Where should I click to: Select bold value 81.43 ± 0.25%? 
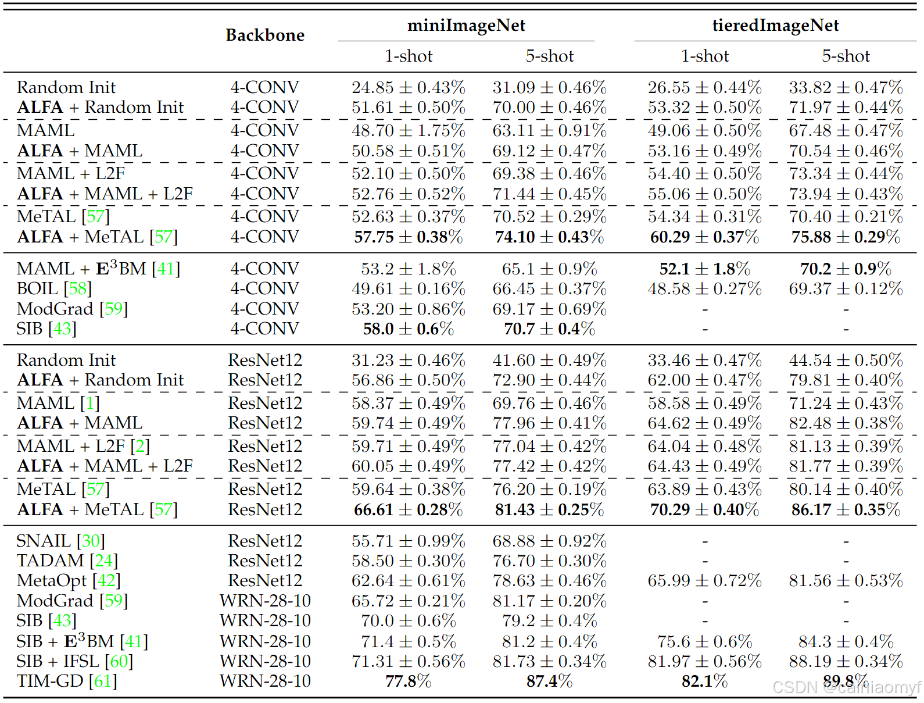pos(550,510)
